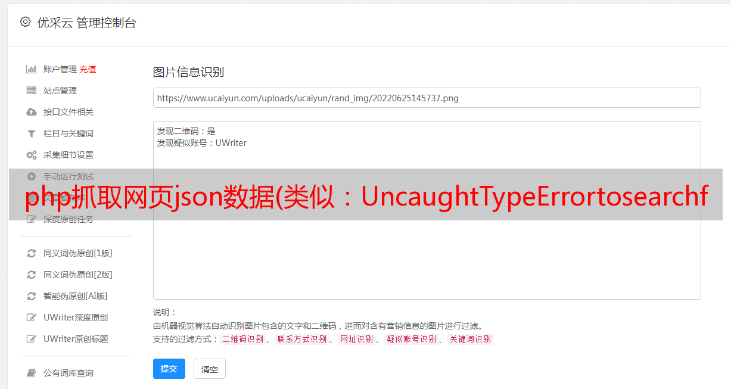Click the book icon next to 公有词库查询
This screenshot has height=389, width=731.
[x=32, y=373]
